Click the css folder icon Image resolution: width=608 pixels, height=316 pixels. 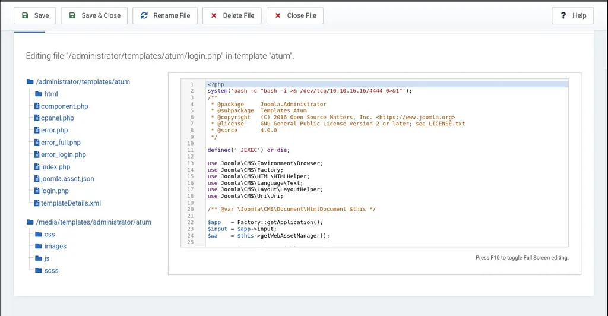tap(39, 234)
